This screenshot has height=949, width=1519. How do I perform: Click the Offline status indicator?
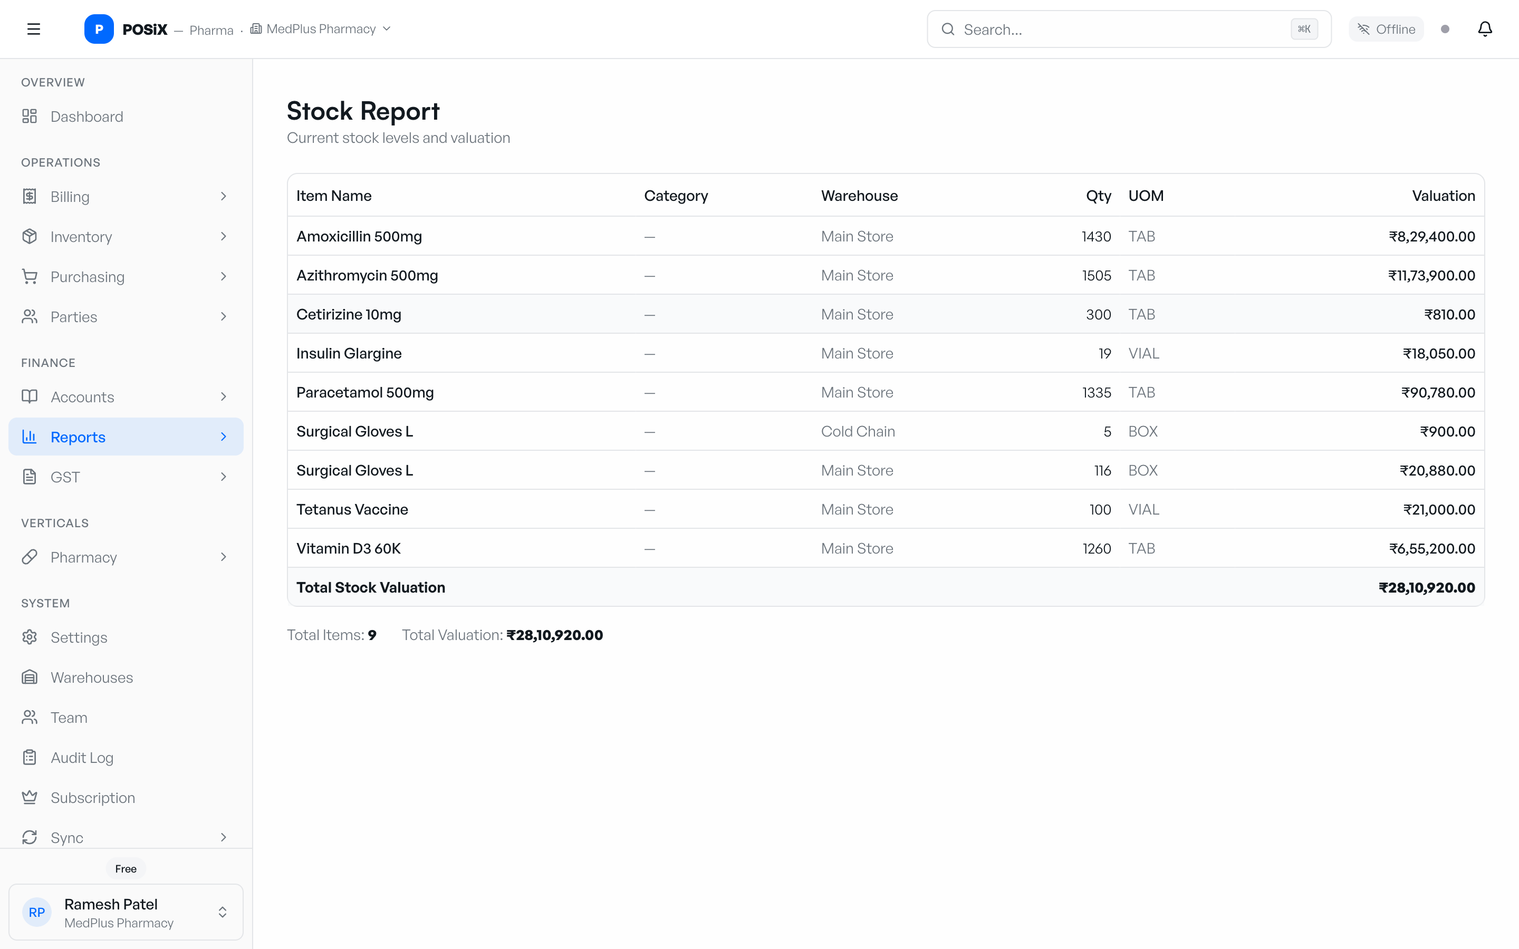1386,29
